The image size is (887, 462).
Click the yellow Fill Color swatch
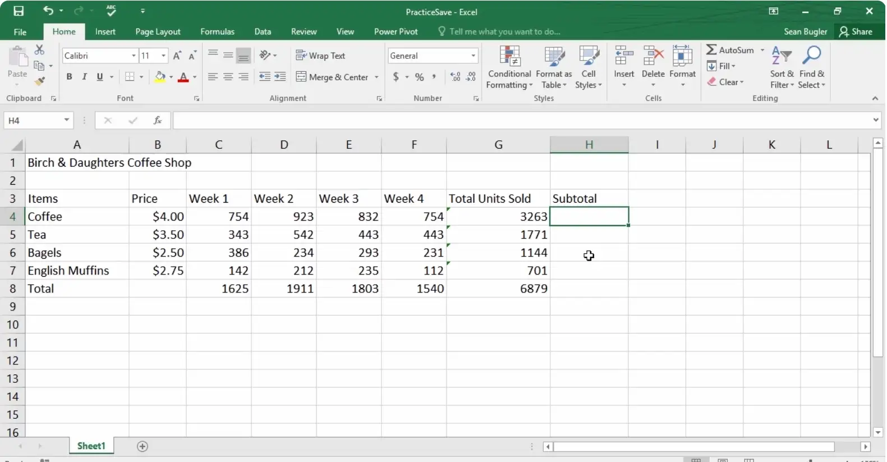coord(160,77)
